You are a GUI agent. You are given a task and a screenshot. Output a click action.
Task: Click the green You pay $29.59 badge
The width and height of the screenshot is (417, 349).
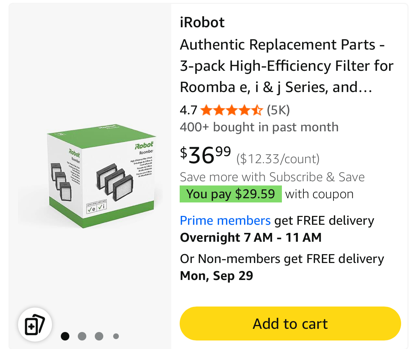coord(231,194)
